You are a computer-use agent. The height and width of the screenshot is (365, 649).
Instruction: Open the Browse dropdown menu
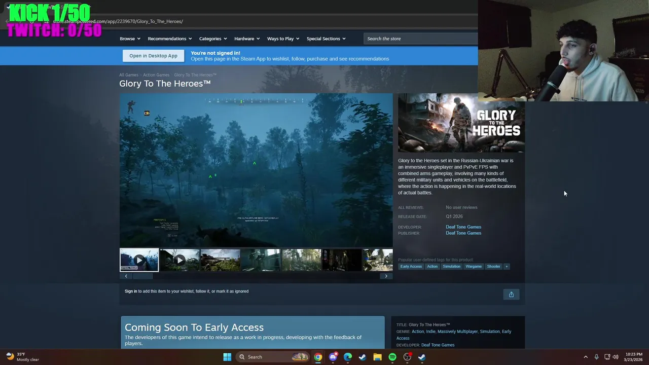click(130, 39)
